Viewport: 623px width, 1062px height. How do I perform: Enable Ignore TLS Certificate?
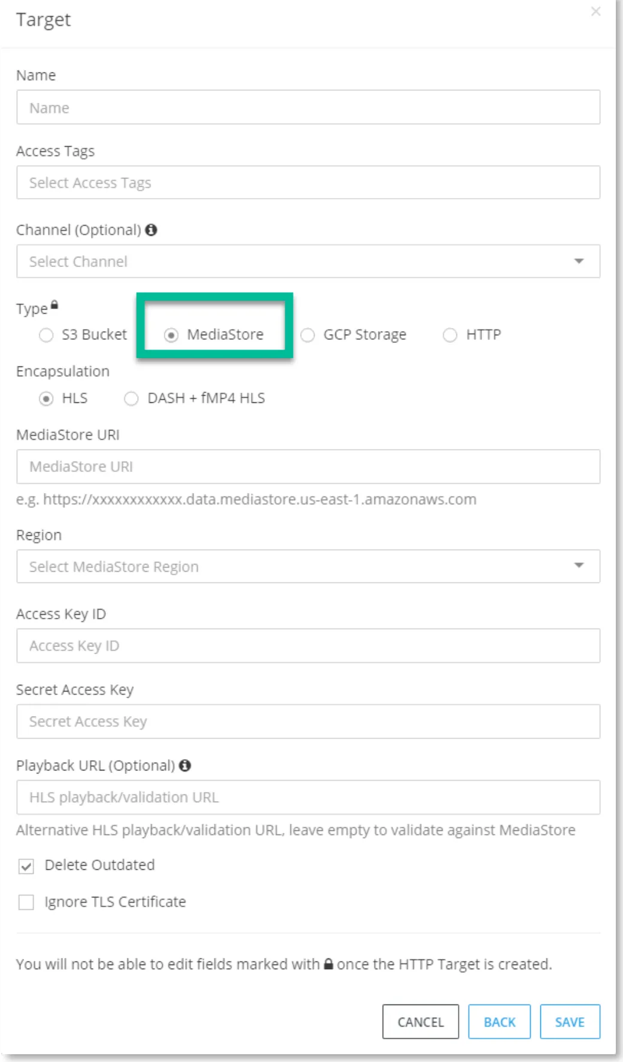26,902
